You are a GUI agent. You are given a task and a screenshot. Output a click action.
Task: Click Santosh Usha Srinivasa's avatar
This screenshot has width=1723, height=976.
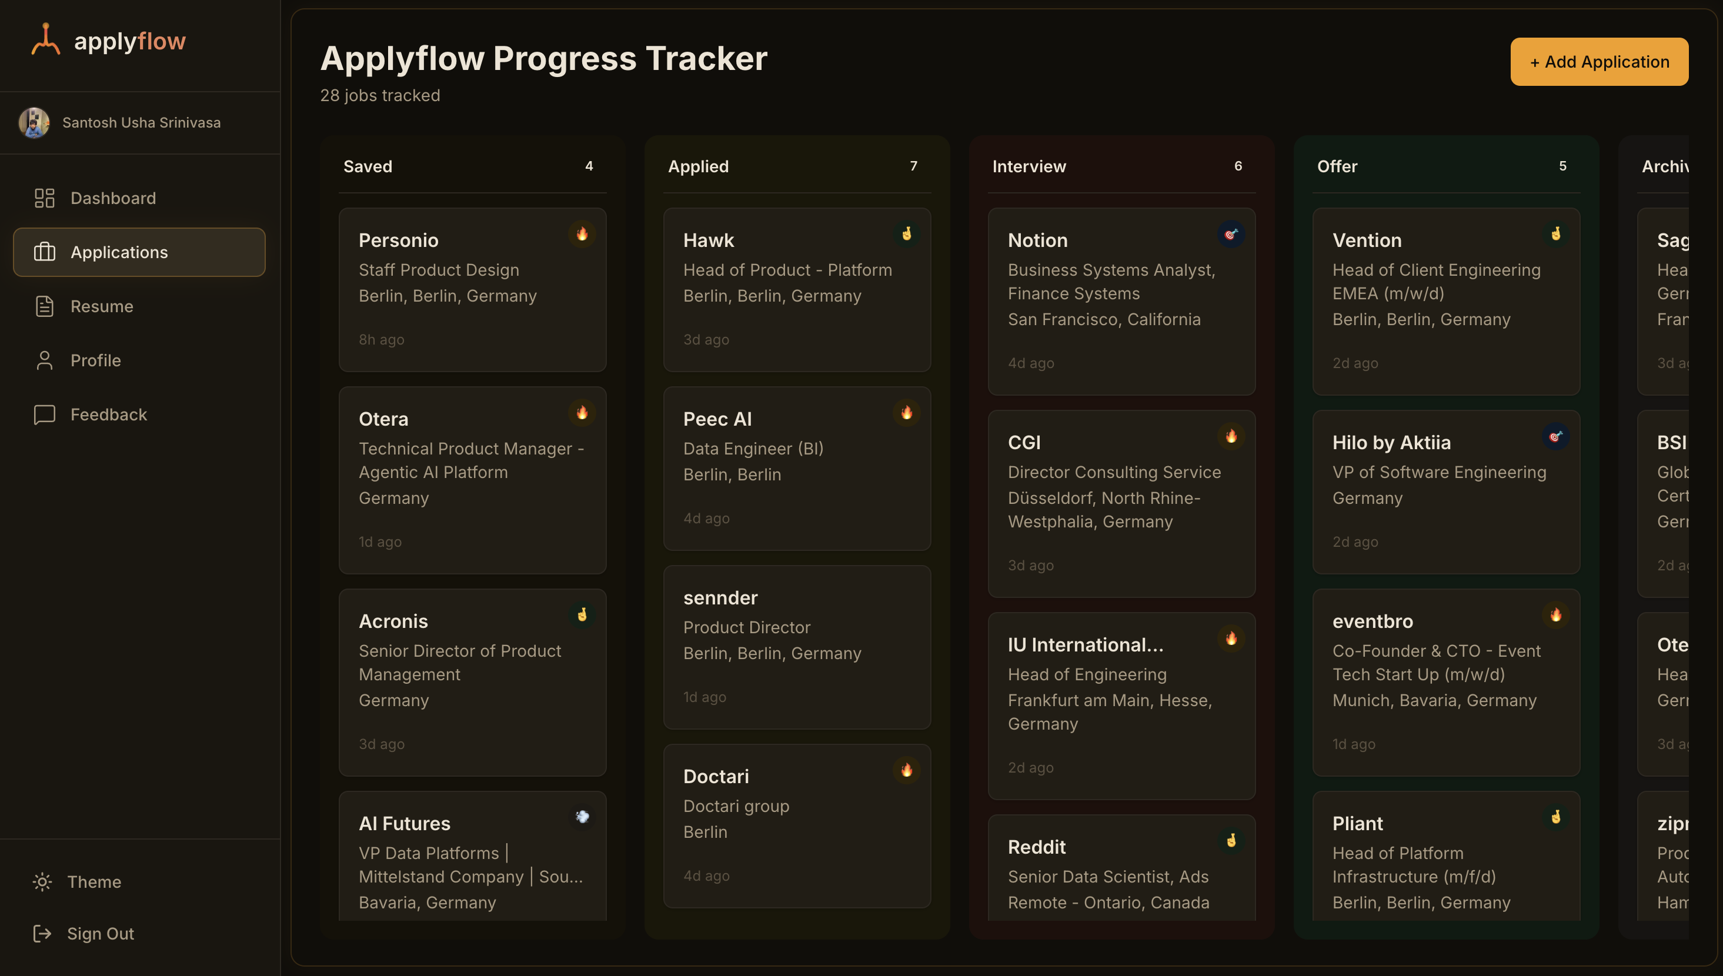point(34,123)
